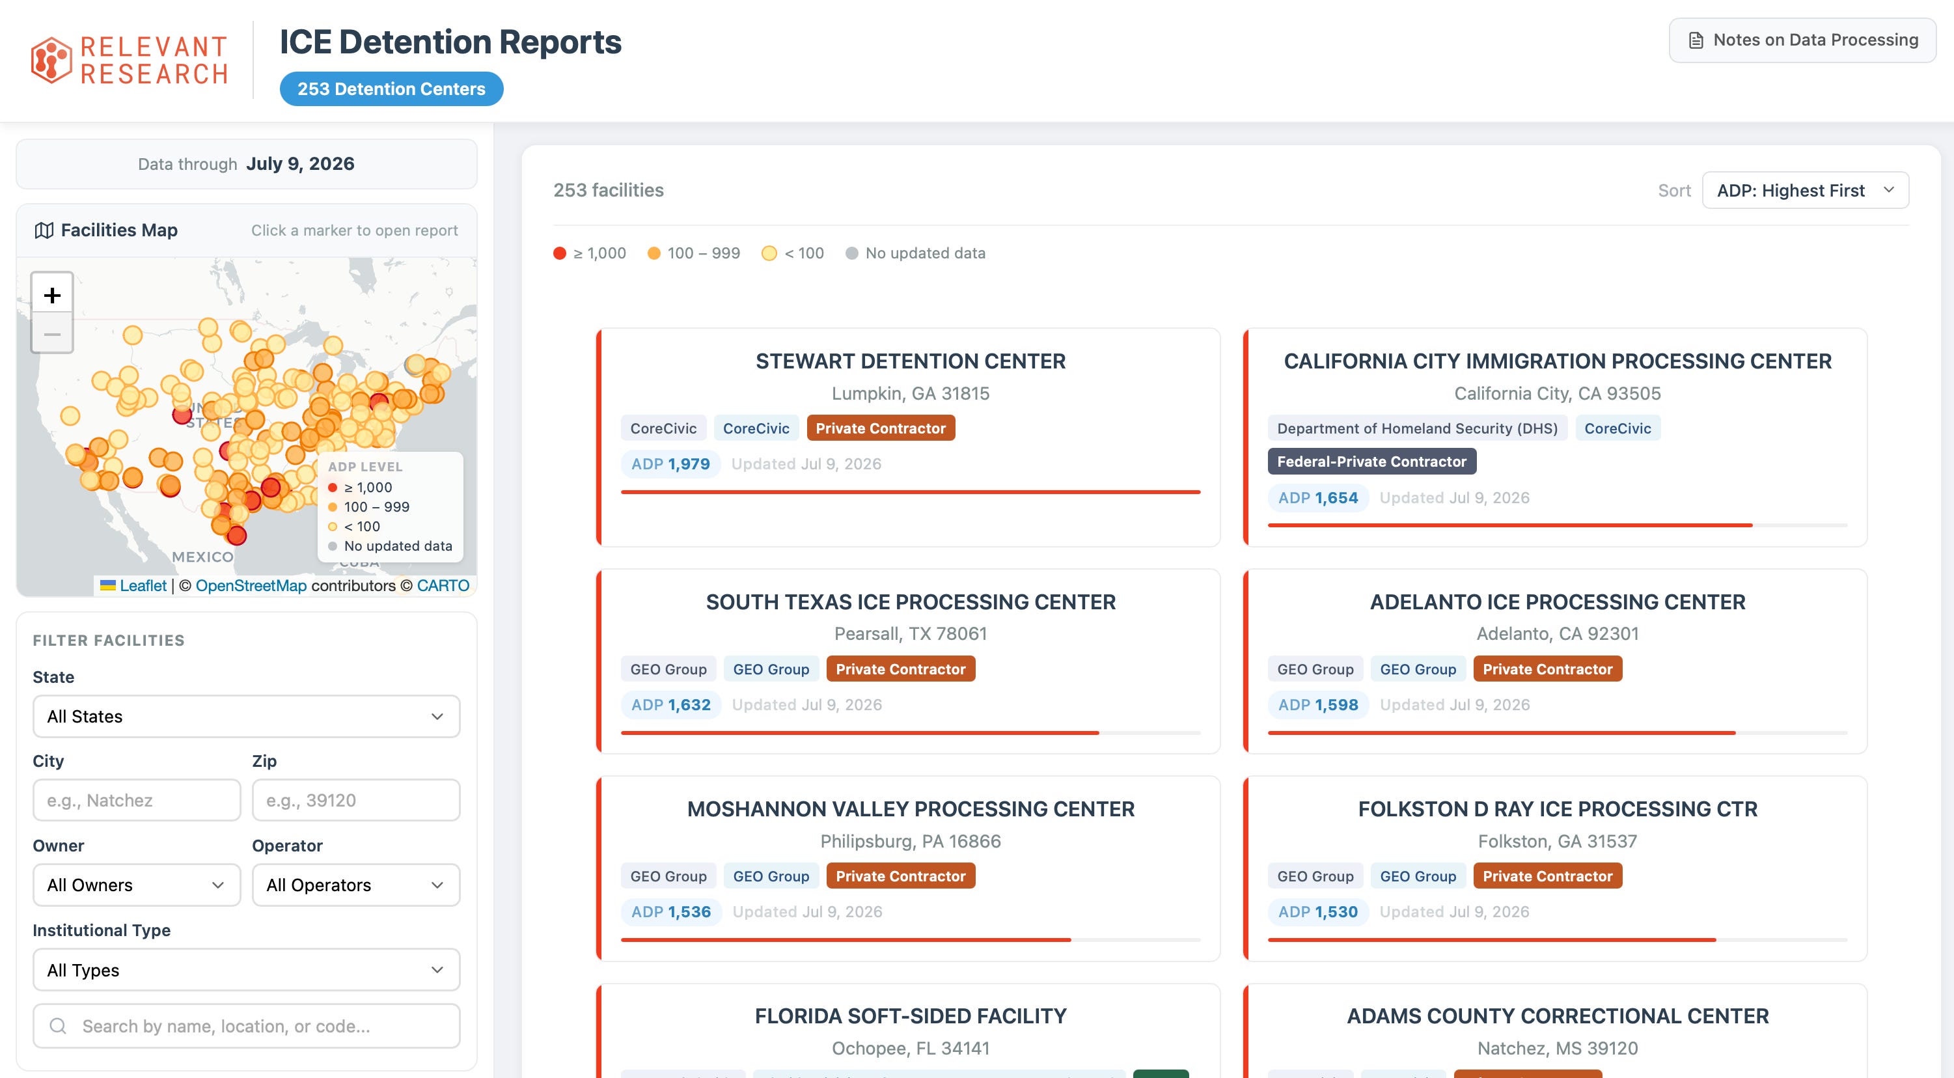The image size is (1954, 1078).
Task: Click the ADP 1,632 badge
Action: 670,705
